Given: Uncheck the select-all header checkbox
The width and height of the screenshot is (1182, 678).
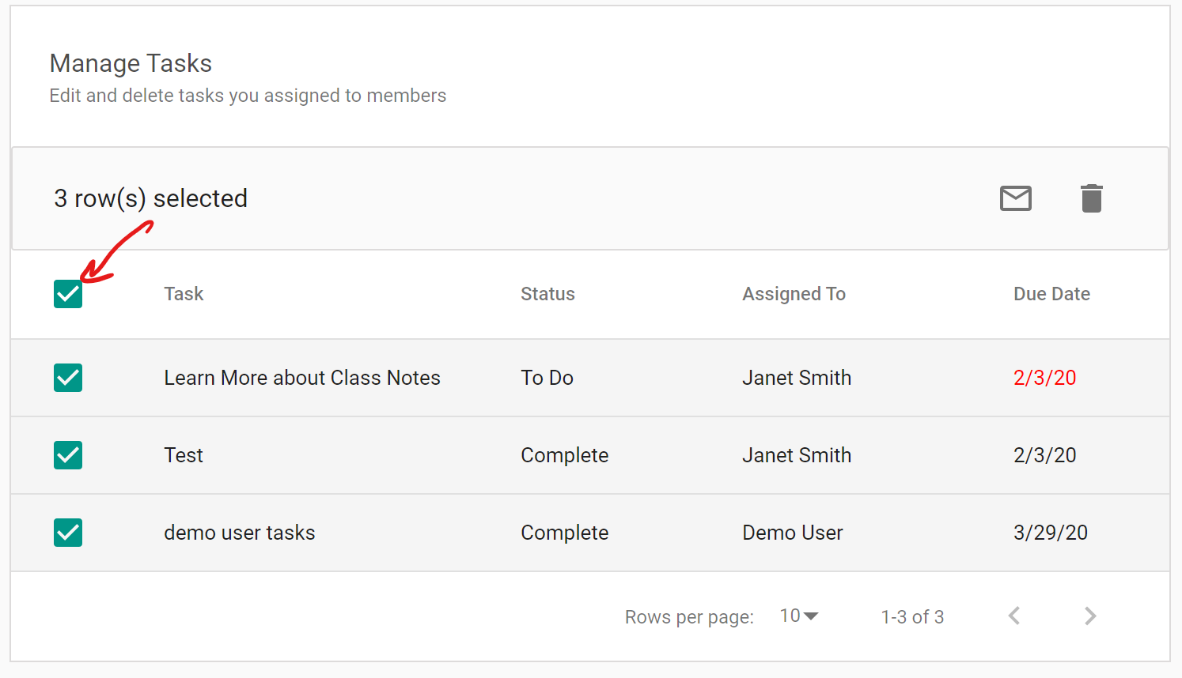Looking at the screenshot, I should tap(68, 294).
